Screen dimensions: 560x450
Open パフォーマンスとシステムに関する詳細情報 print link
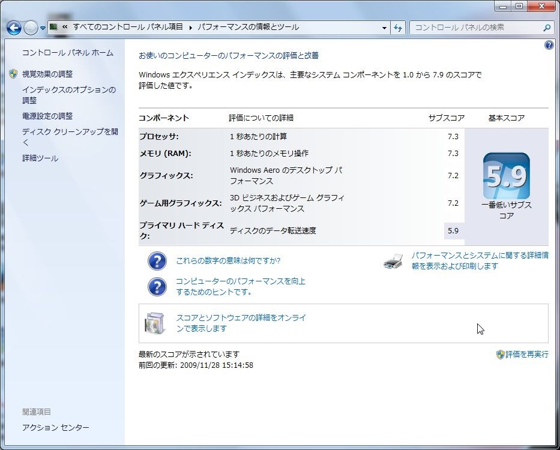[480, 261]
